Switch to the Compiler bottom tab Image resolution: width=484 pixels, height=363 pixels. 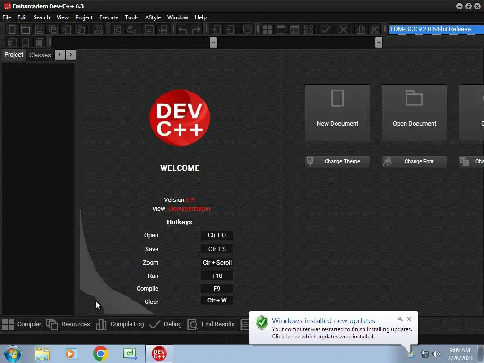pos(22,324)
